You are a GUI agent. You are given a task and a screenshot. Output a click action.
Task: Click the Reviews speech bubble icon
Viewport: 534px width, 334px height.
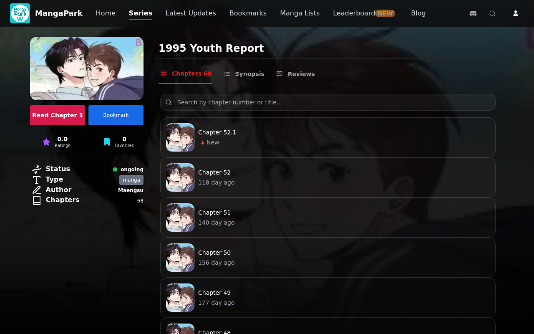tap(280, 74)
